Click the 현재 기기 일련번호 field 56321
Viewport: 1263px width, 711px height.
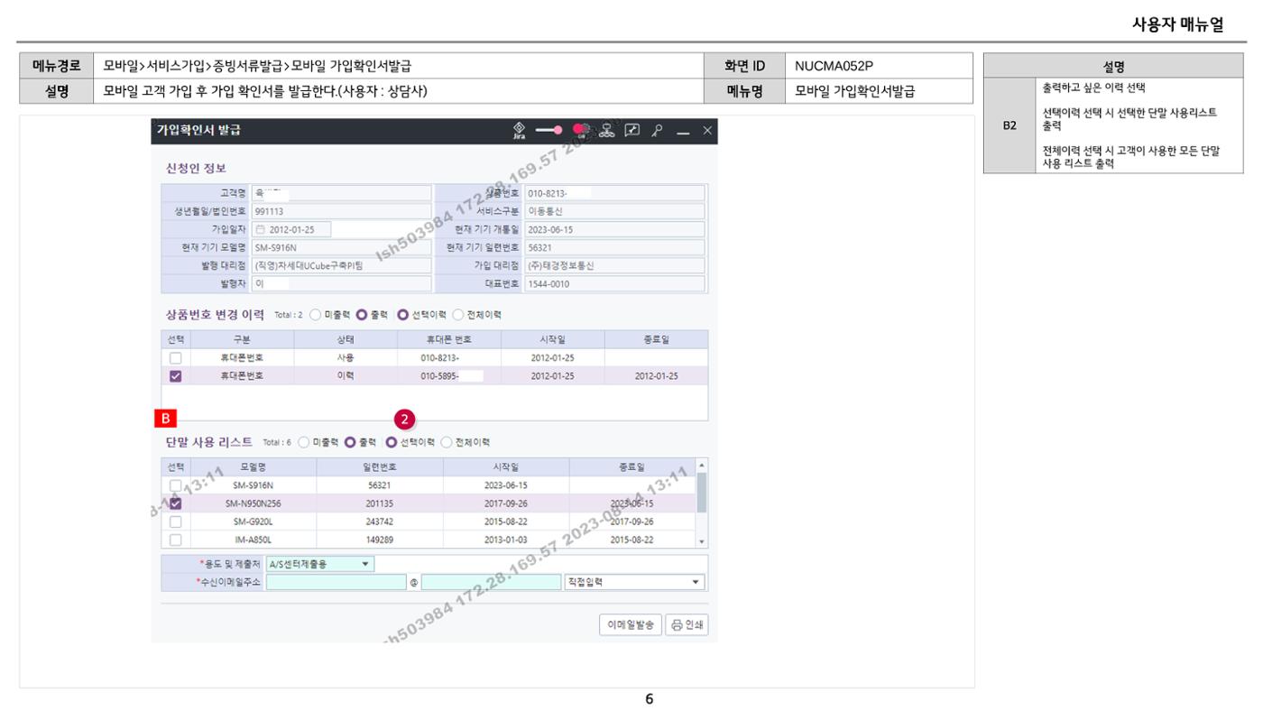[x=614, y=247]
